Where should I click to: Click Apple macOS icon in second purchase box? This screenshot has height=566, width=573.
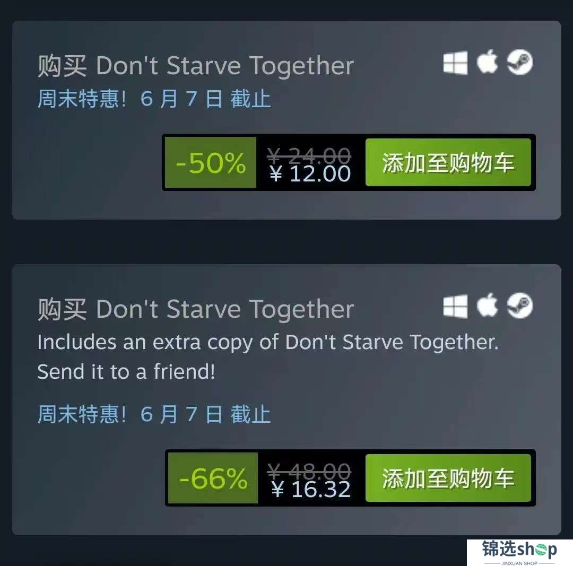pyautogui.click(x=488, y=304)
